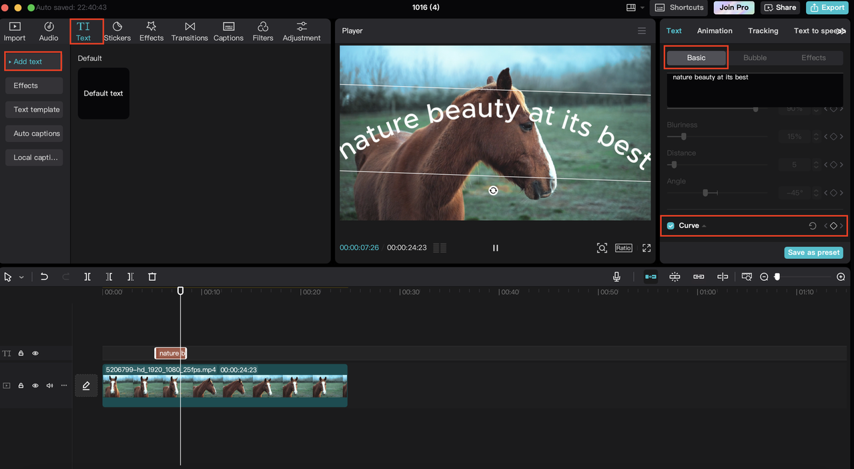Toggle the preview axis
Screen dimensions: 854x469
point(723,277)
